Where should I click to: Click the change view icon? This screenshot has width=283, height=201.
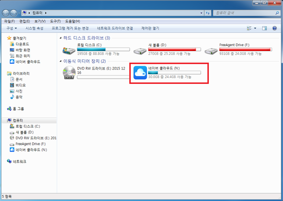click(249, 28)
